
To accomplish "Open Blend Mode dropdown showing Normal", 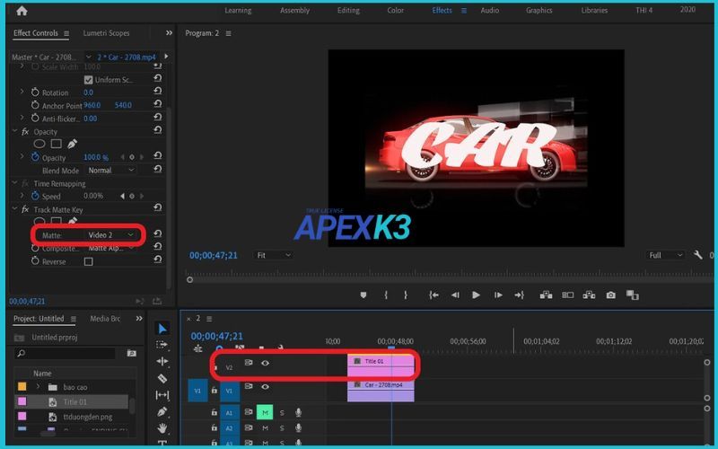I will (111, 170).
